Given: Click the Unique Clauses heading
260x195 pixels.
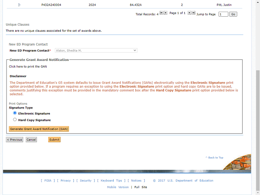Looking at the screenshot, I should (x=17, y=24).
